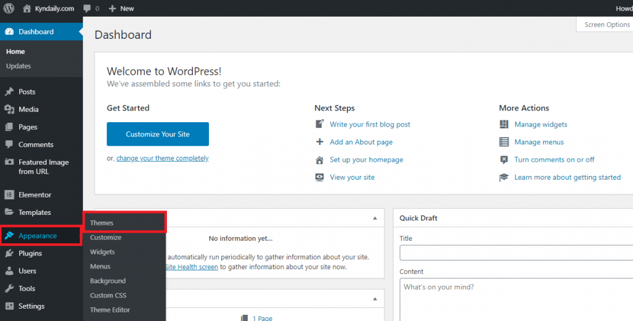Screen dimensions: 633x321
Task: Collapse the Site Health panel arrow
Action: [375, 218]
